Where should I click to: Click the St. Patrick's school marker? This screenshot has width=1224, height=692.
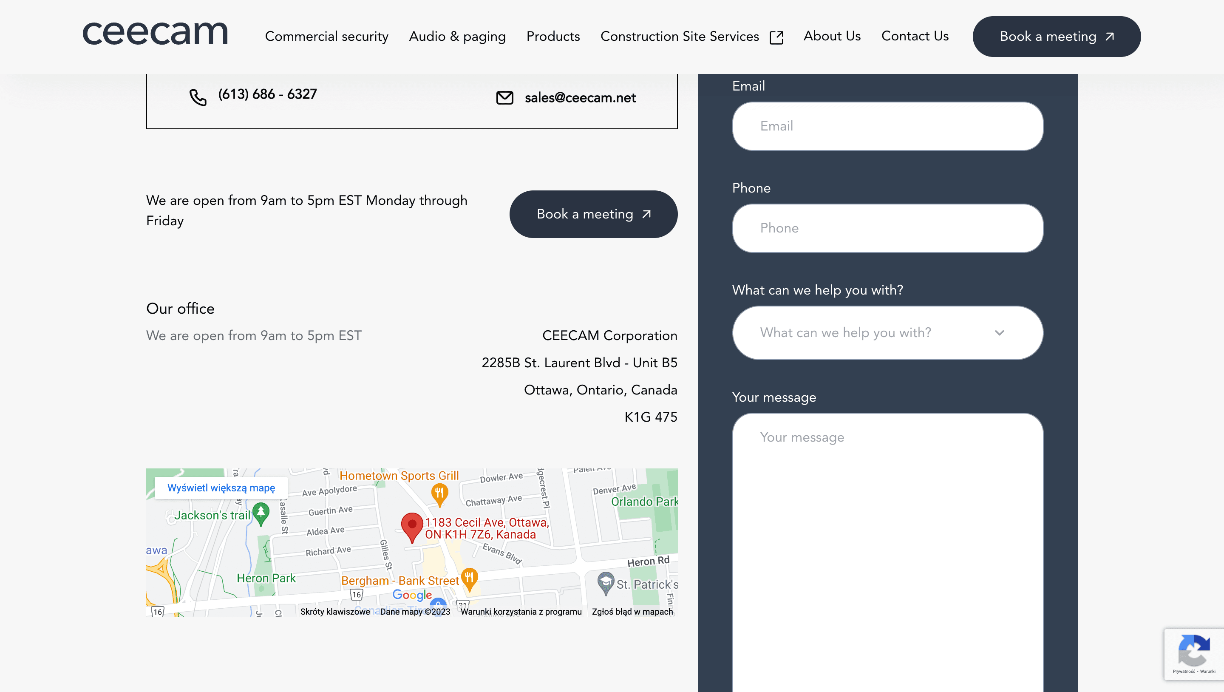point(606,583)
